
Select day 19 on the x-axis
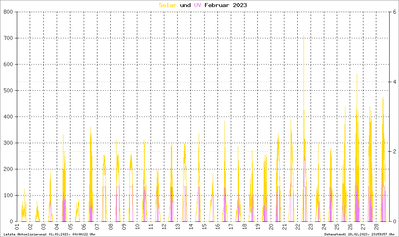click(257, 227)
